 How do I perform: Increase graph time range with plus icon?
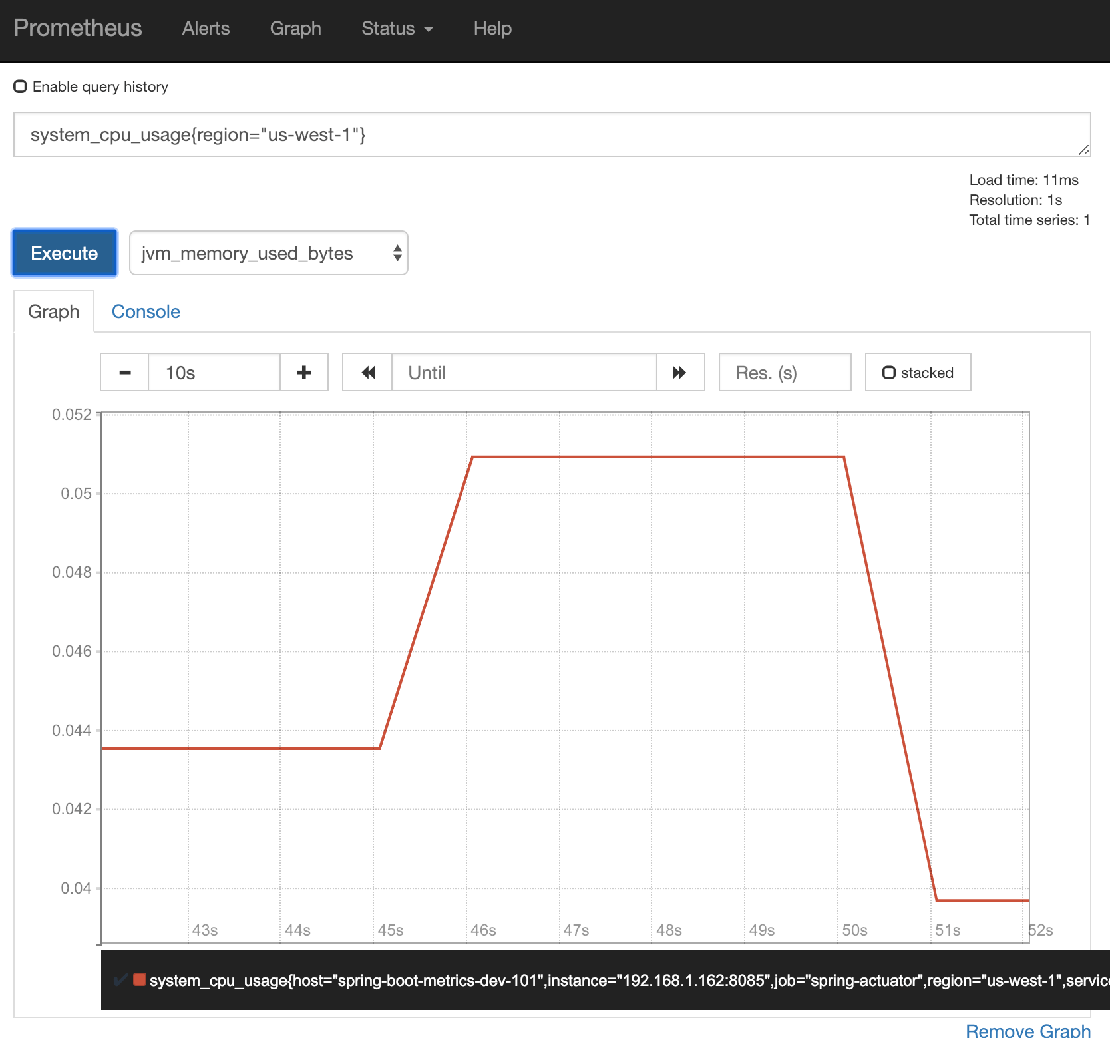[x=304, y=372]
